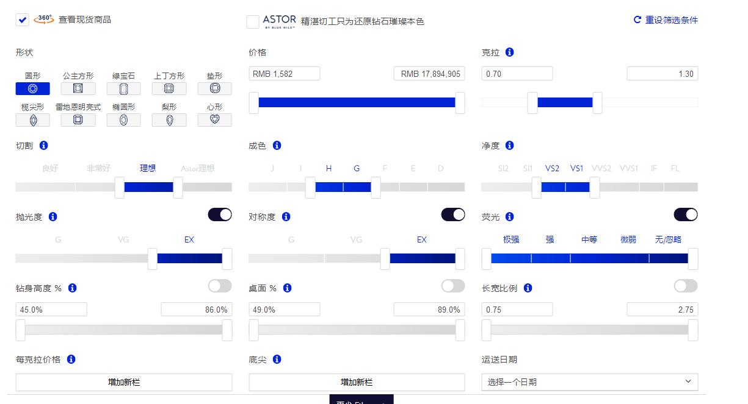Viewport: 748px width, 404px height.
Task: Select the 梨形 pear shape icon
Action: point(169,120)
